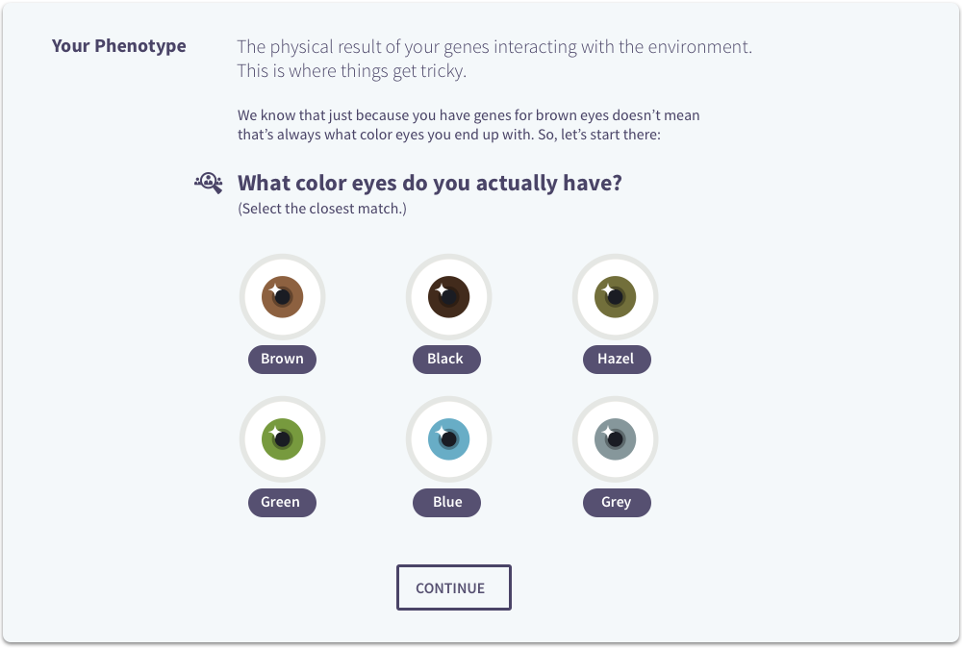This screenshot has width=962, height=649.
Task: Pick the hazel eye illustration
Action: click(616, 297)
